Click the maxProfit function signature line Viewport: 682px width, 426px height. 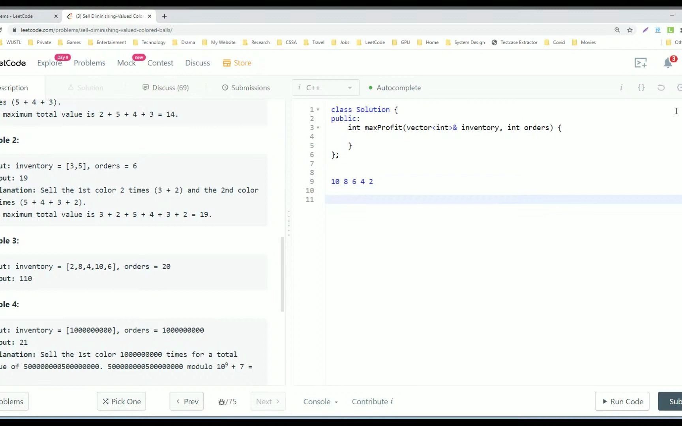(x=455, y=128)
